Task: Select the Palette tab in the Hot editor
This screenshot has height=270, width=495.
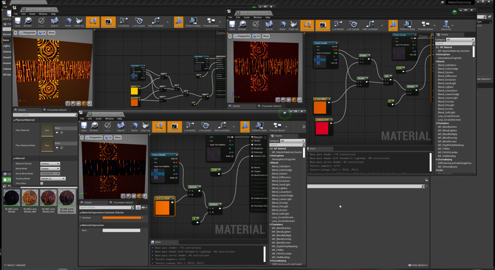Action: [x=444, y=35]
